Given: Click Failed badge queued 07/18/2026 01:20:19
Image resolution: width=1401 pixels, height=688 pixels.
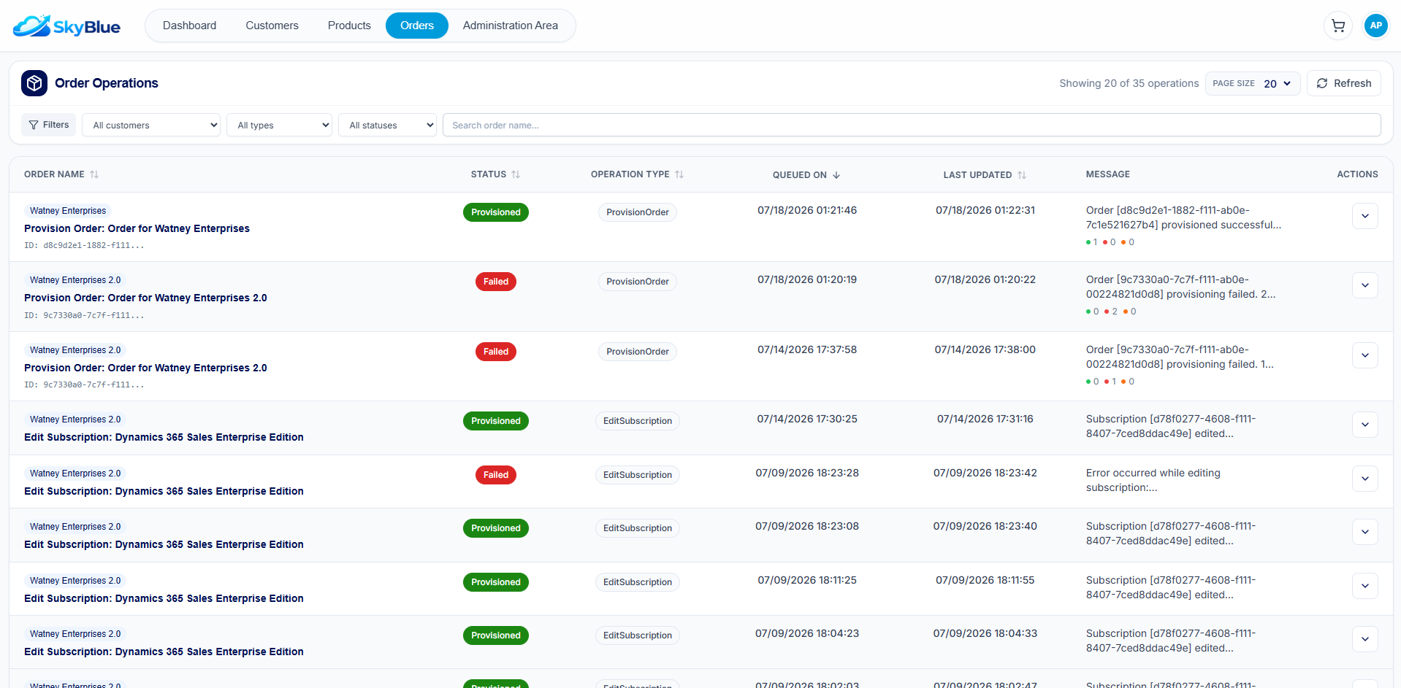Looking at the screenshot, I should point(495,282).
